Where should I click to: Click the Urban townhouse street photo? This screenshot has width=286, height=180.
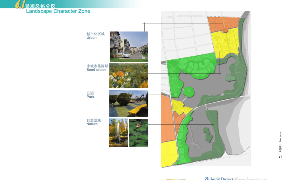coord(129,47)
